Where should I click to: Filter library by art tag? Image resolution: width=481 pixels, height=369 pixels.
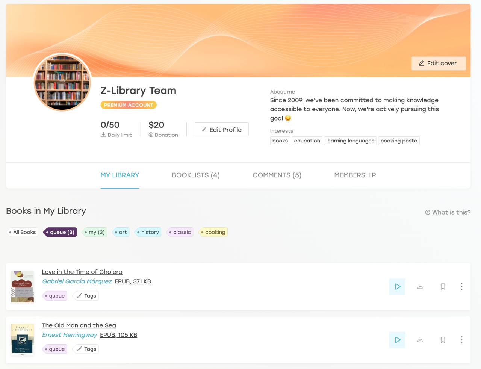tap(121, 232)
